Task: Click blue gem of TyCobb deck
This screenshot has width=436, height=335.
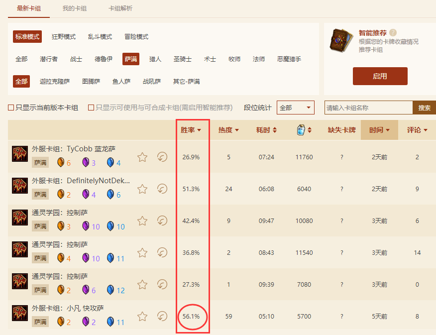Action: point(110,162)
